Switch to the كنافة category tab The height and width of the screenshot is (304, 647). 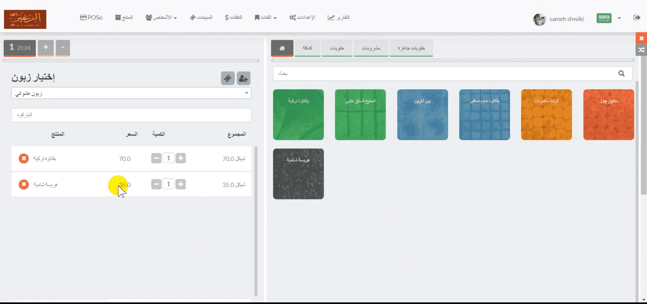[307, 48]
